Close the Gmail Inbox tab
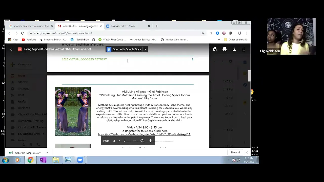The height and width of the screenshot is (182, 324). coord(100,26)
